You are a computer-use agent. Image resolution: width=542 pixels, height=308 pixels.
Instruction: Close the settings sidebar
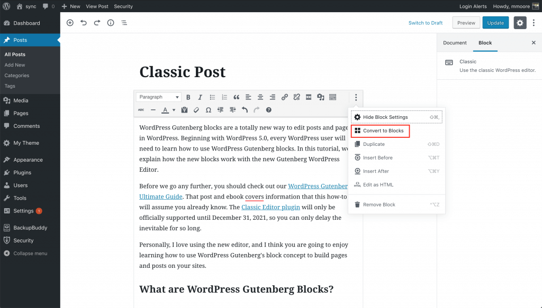[534, 43]
